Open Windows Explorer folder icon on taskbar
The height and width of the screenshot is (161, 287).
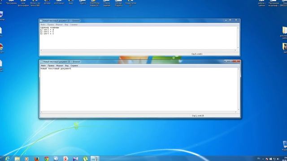tap(17, 159)
